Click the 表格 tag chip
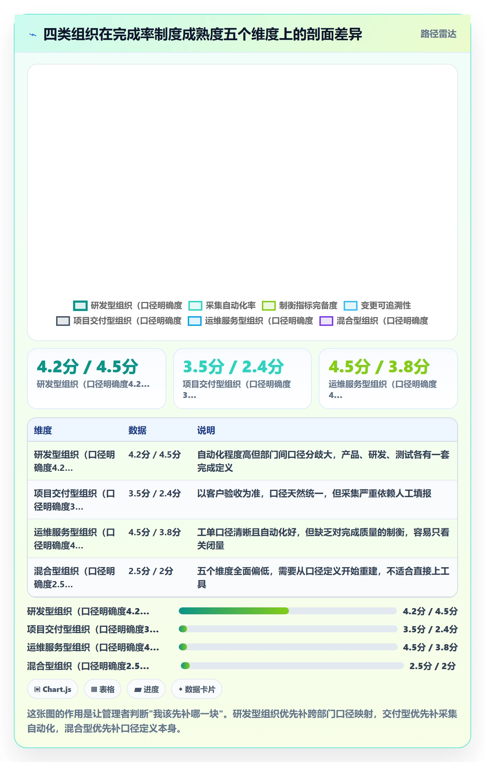 (103, 689)
